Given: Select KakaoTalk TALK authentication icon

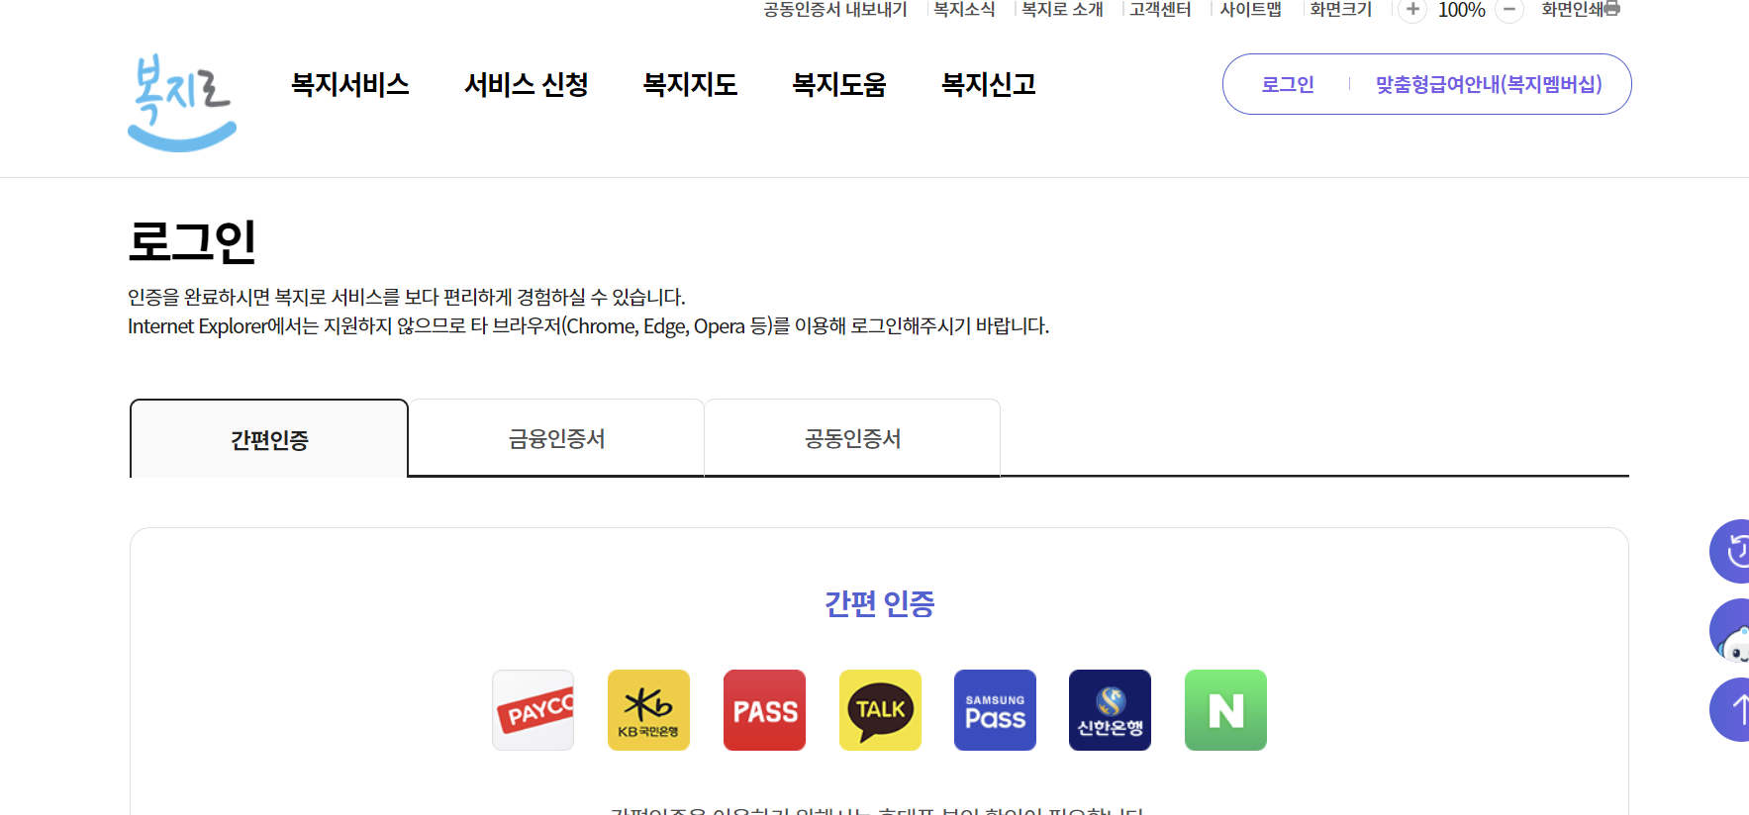Looking at the screenshot, I should point(880,710).
